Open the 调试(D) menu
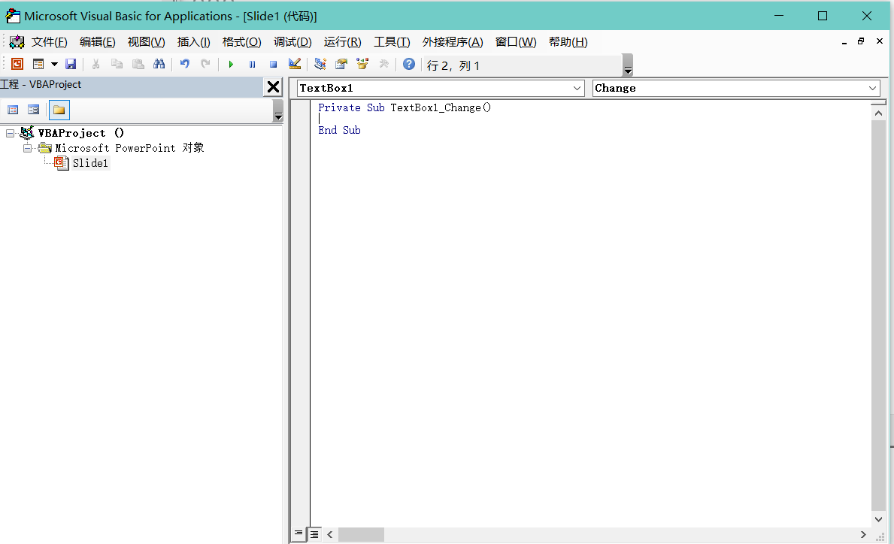This screenshot has height=544, width=894. pos(292,42)
